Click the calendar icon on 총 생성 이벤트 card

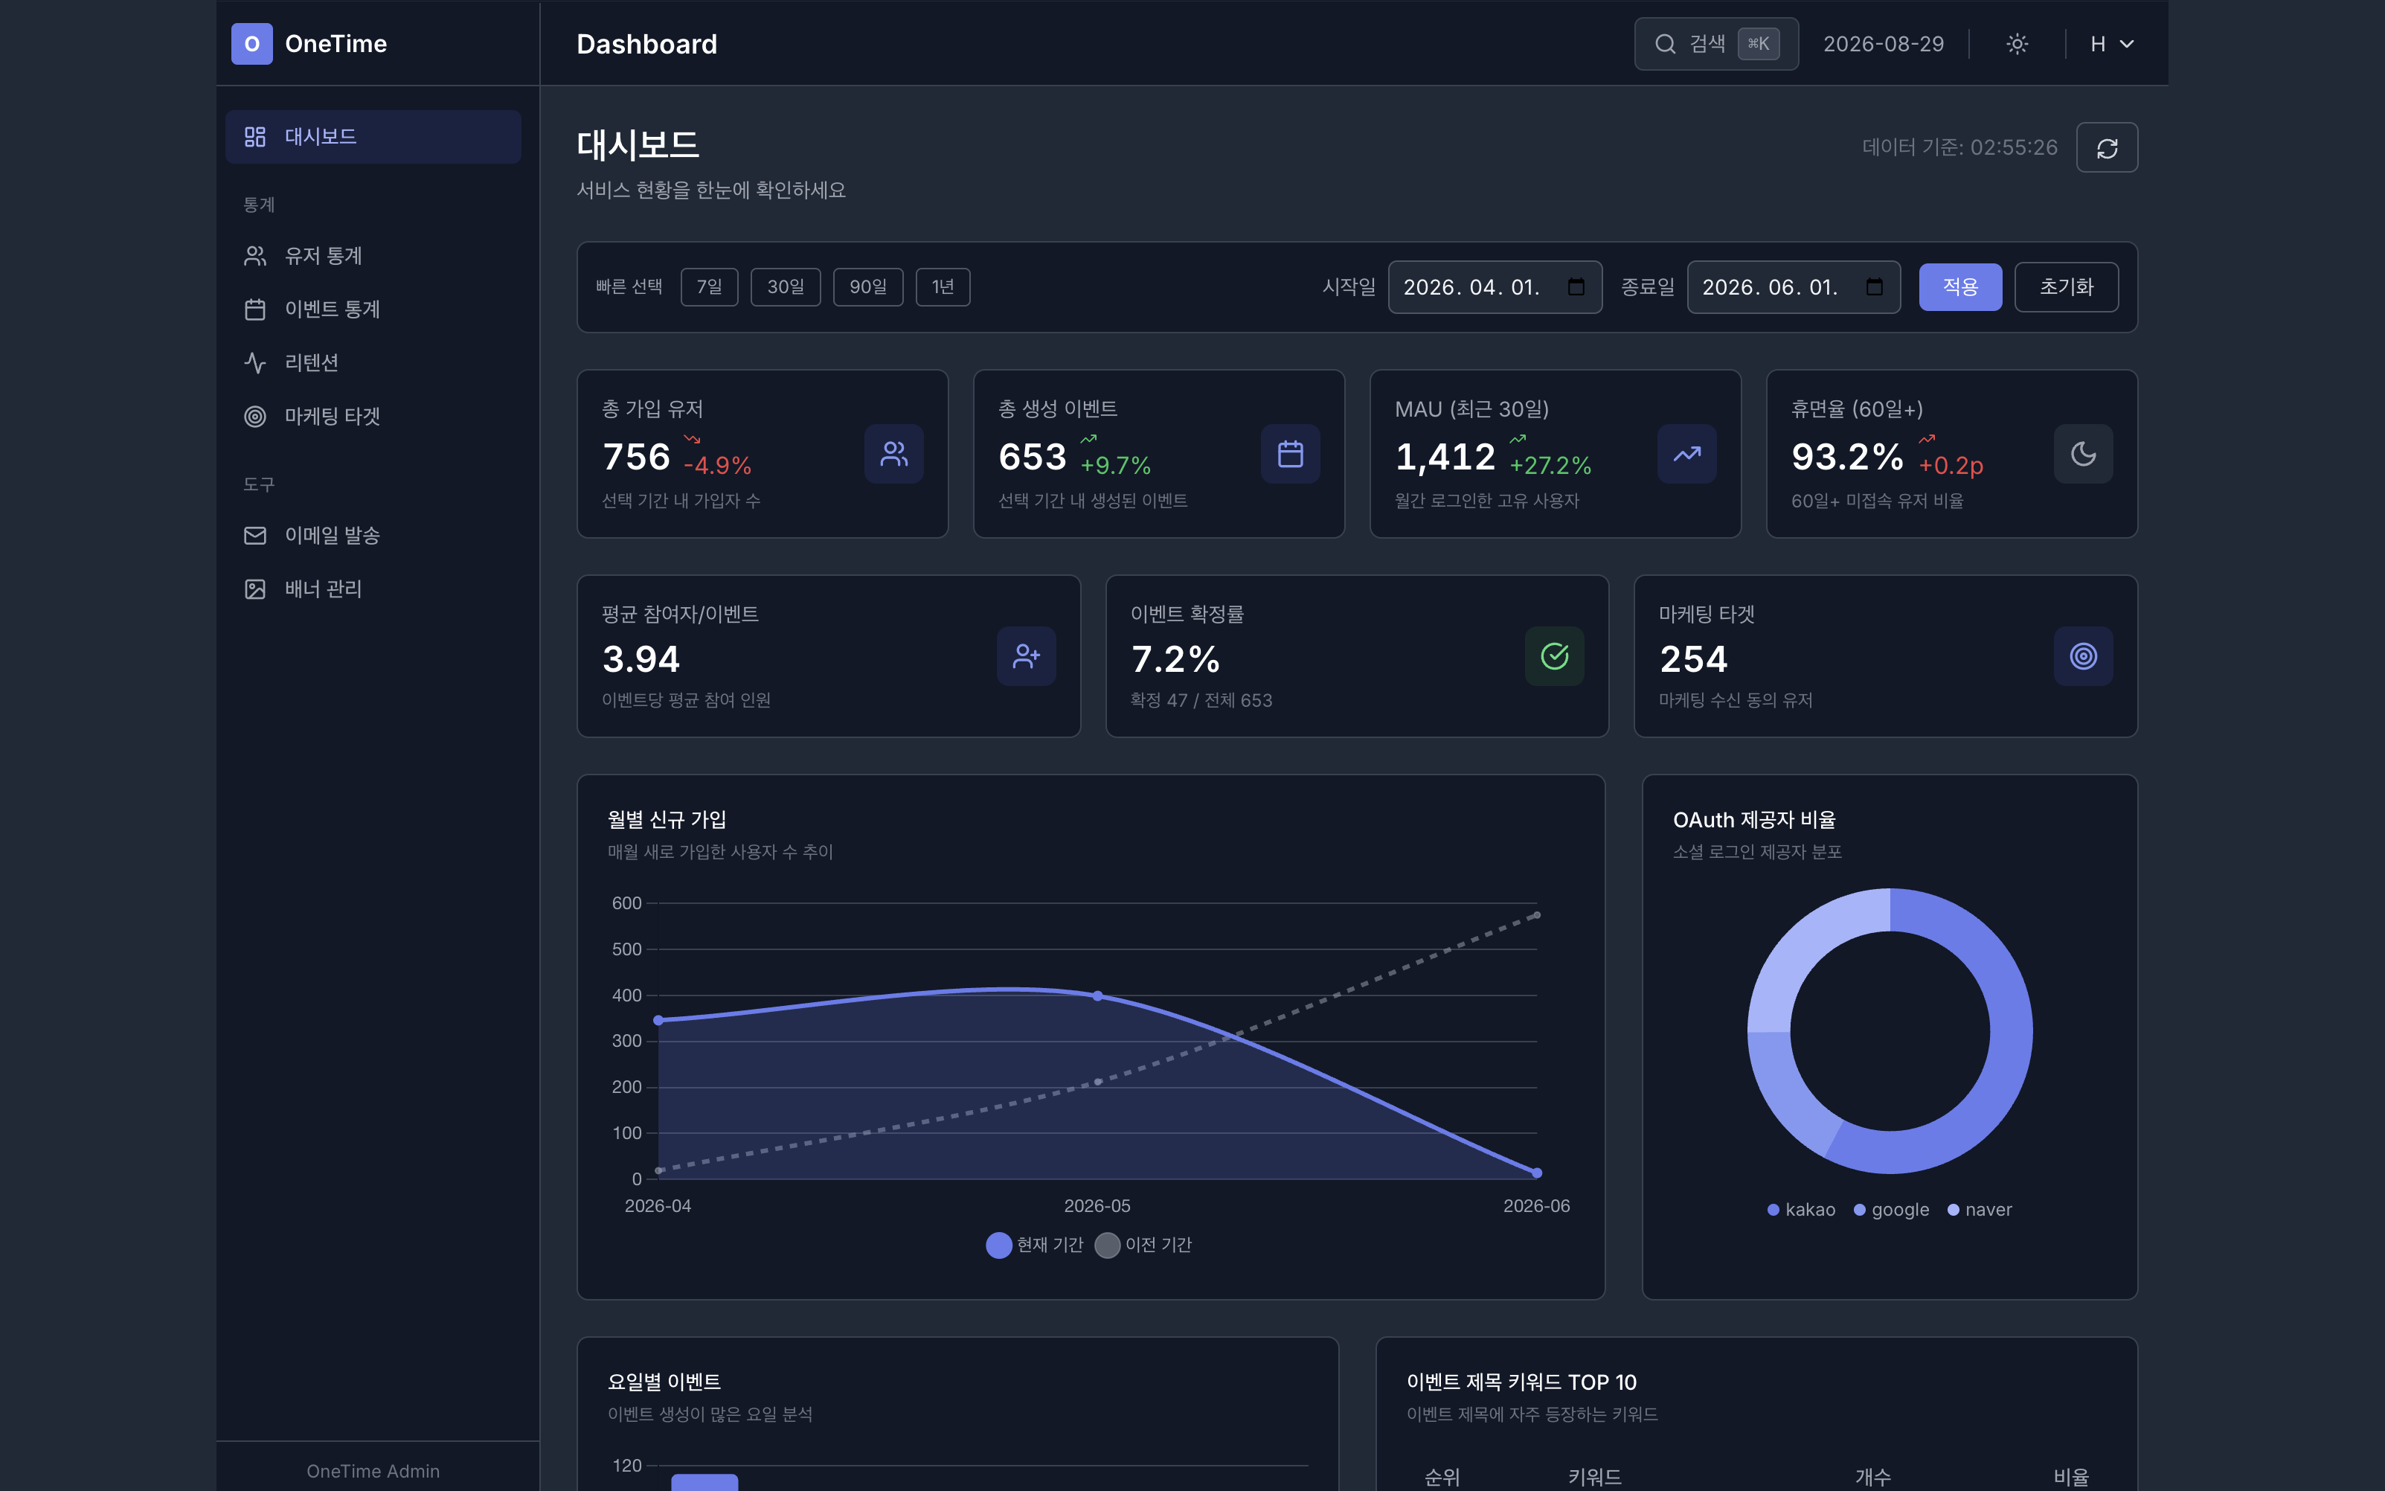[1291, 455]
